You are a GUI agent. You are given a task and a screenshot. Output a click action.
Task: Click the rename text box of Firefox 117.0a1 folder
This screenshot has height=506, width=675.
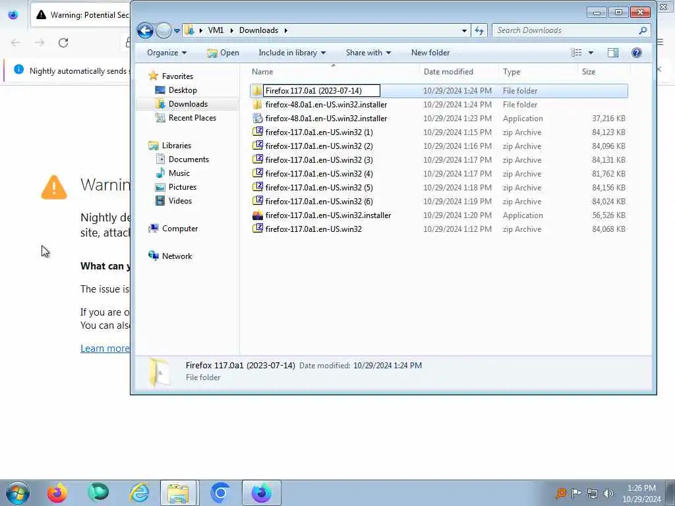[x=322, y=91]
